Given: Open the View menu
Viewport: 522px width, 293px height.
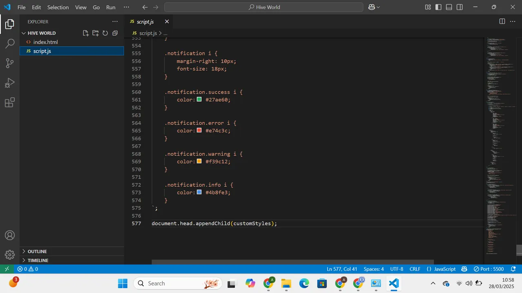Looking at the screenshot, I should (x=81, y=7).
